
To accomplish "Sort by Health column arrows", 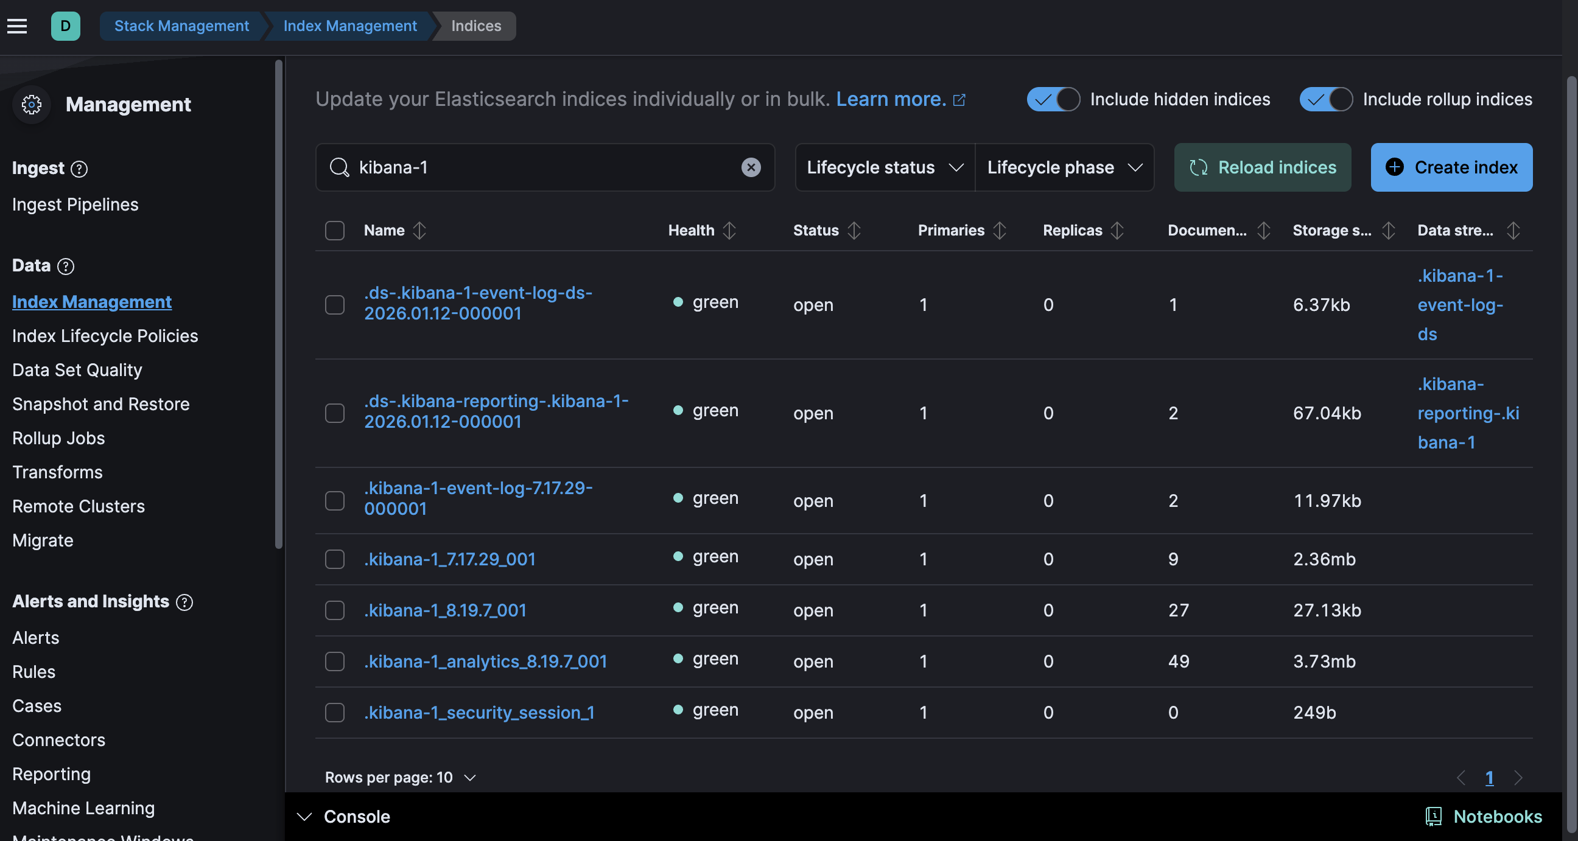I will (728, 230).
